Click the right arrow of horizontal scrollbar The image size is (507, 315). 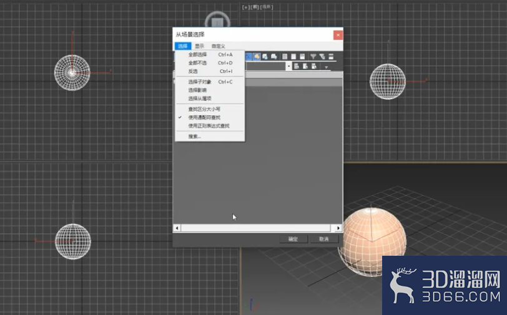coord(338,228)
